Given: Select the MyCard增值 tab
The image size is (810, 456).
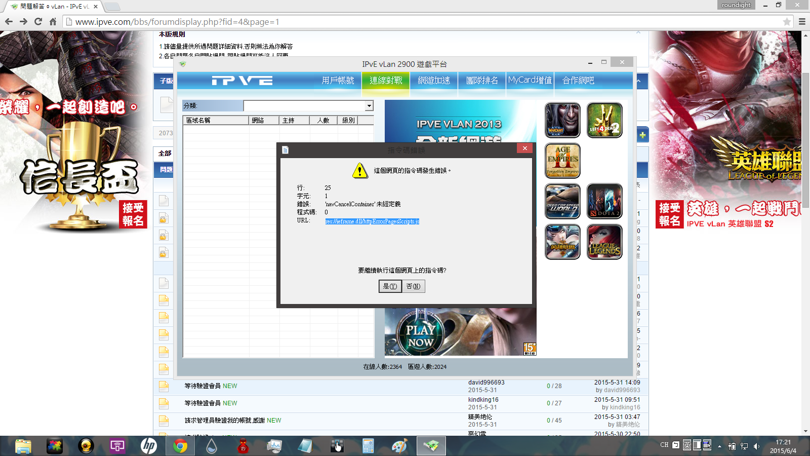Looking at the screenshot, I should point(530,81).
